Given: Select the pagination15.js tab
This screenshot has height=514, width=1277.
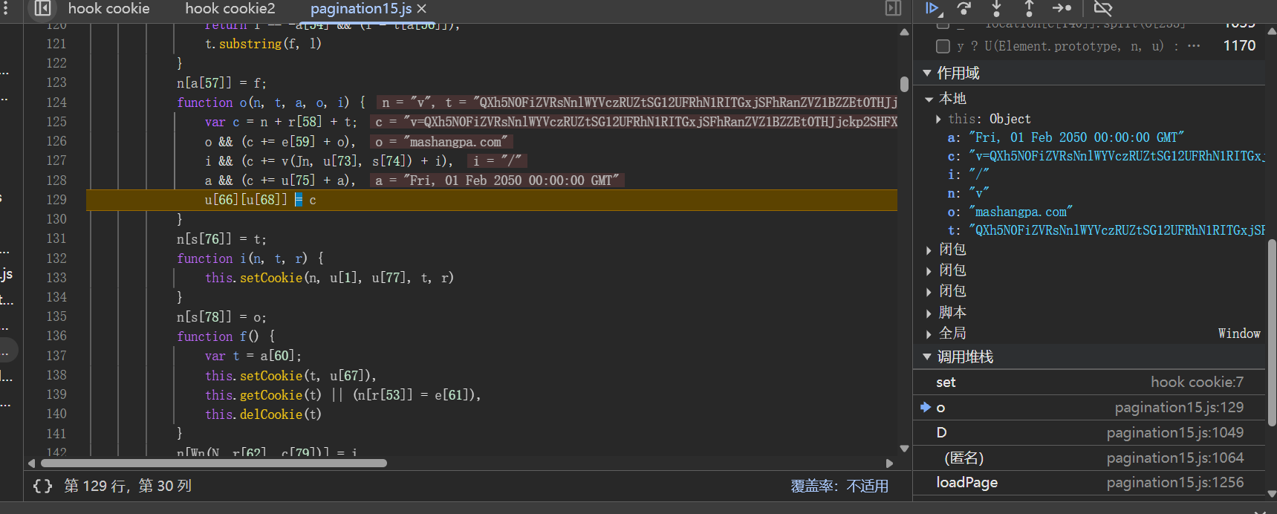Looking at the screenshot, I should pos(361,9).
